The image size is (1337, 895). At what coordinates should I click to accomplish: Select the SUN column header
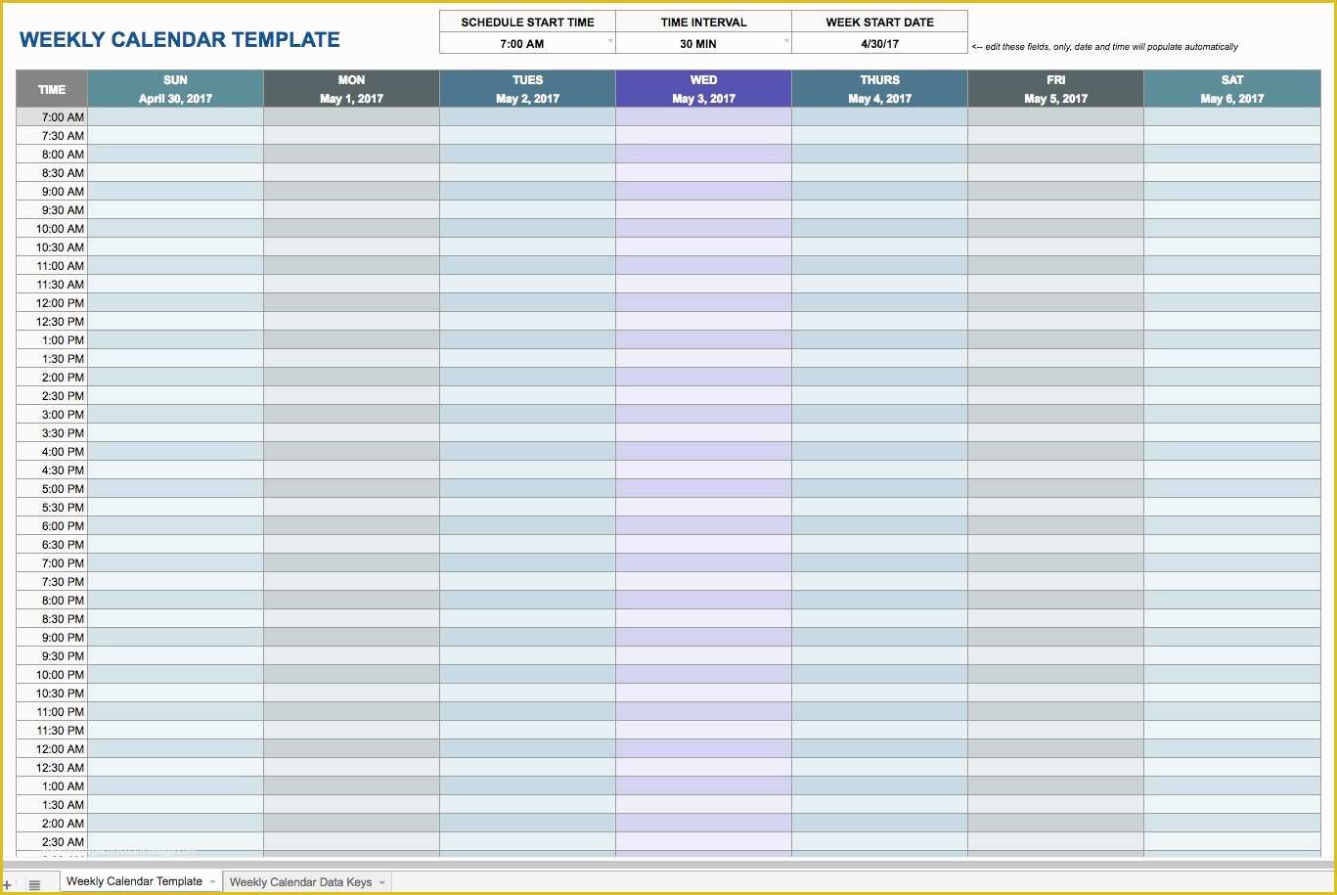coord(175,80)
